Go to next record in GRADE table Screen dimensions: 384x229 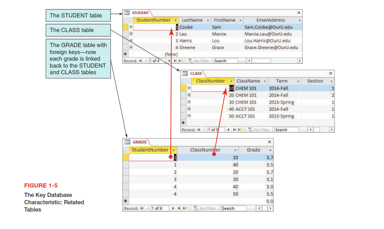[x=173, y=208]
